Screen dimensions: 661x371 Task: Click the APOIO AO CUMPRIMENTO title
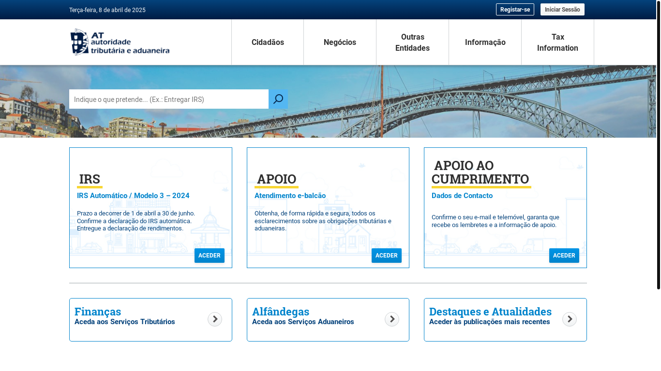pyautogui.click(x=481, y=172)
